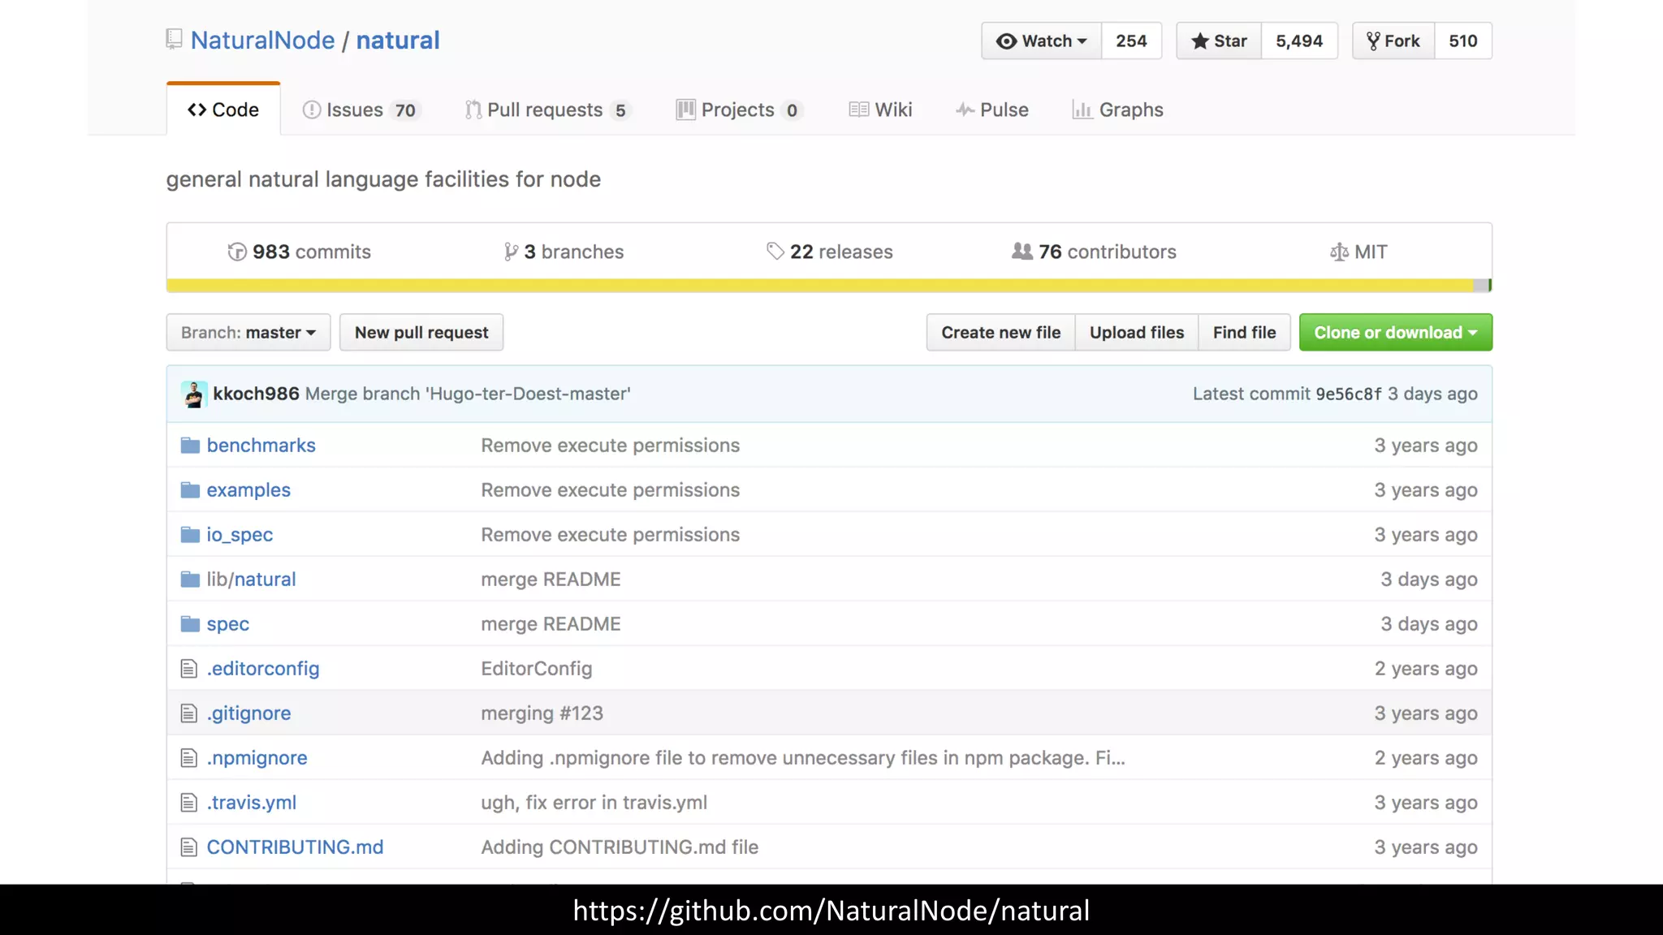Open the Graphs tab
Viewport: 1663px width, 935px height.
click(x=1117, y=110)
